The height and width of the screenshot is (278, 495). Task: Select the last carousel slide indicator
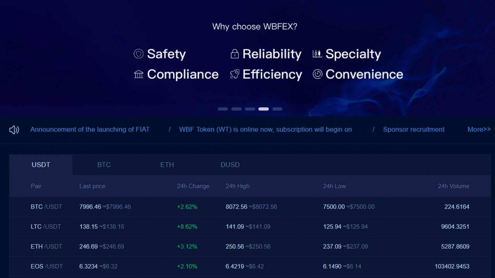coord(277,109)
